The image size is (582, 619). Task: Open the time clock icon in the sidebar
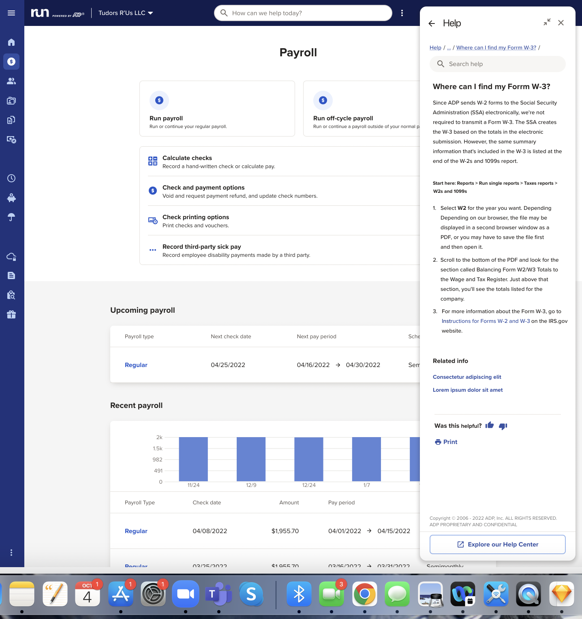click(x=11, y=178)
